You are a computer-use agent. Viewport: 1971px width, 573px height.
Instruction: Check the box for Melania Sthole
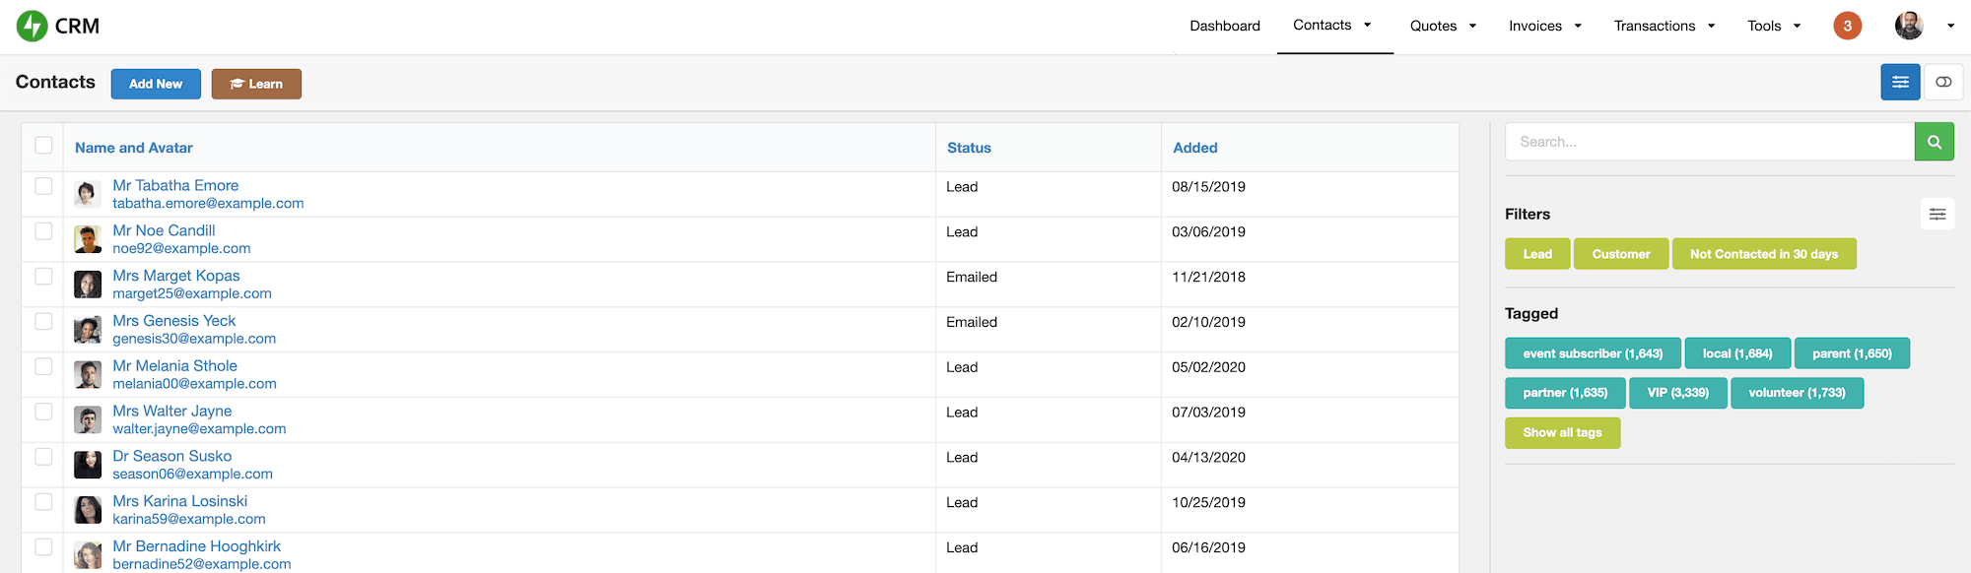(43, 366)
